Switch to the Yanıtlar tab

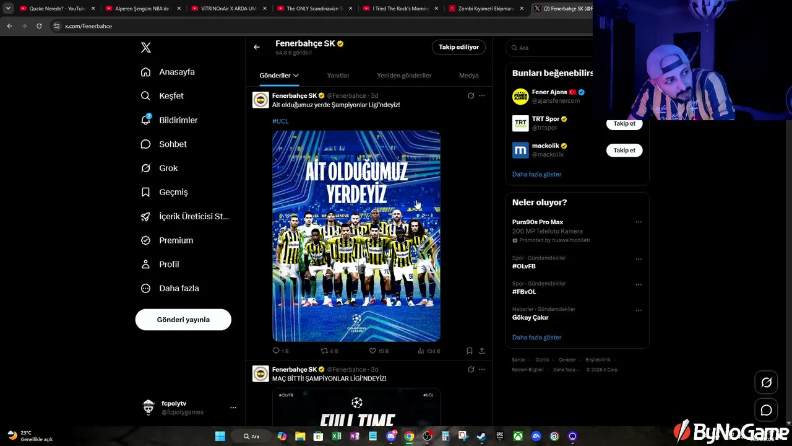[x=338, y=76]
